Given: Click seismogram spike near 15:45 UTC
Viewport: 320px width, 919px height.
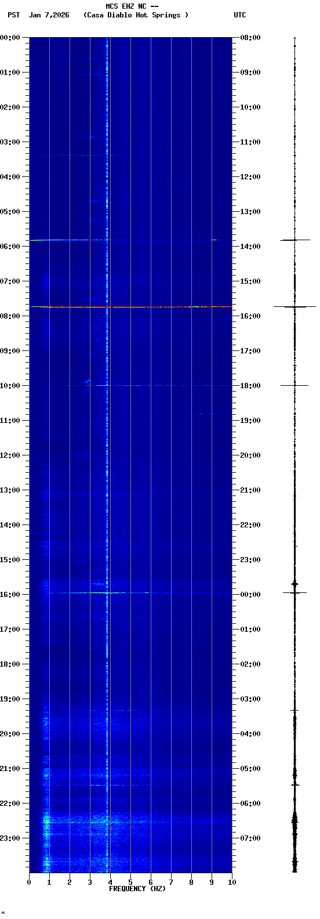Looking at the screenshot, I should (294, 306).
